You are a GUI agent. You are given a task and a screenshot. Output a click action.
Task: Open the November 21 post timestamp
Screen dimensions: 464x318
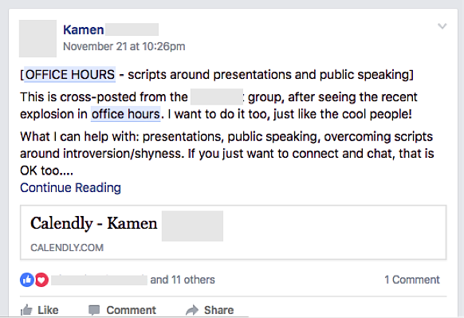pyautogui.click(x=124, y=46)
